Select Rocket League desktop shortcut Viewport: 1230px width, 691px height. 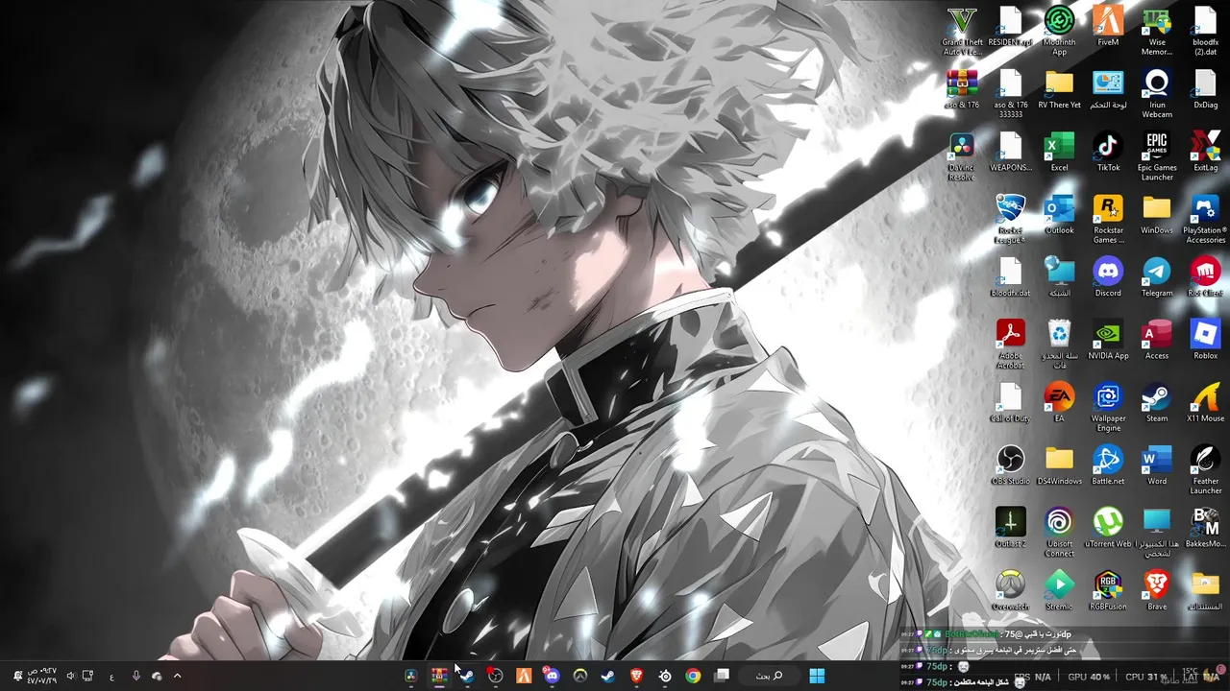1010,220
